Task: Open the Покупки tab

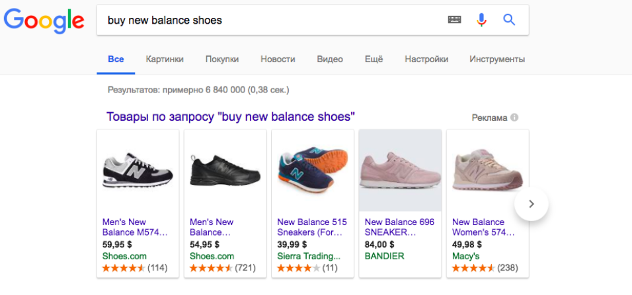Action: tap(222, 59)
